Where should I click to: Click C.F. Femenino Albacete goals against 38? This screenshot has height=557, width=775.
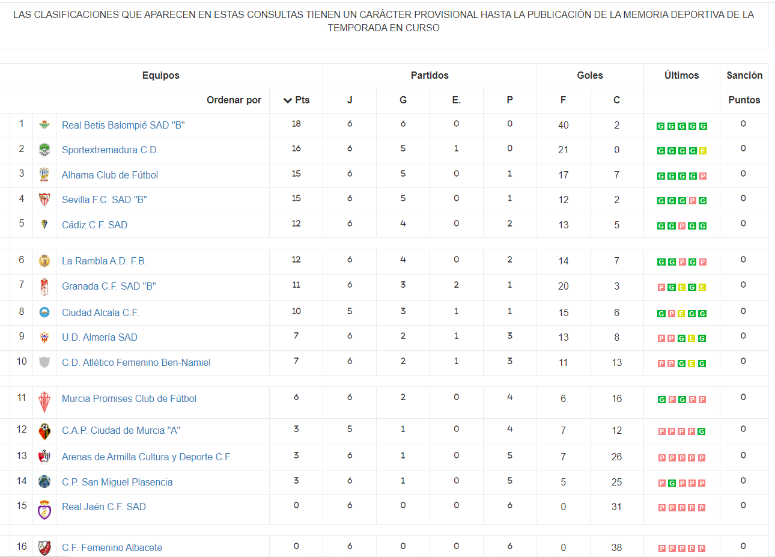pos(616,547)
